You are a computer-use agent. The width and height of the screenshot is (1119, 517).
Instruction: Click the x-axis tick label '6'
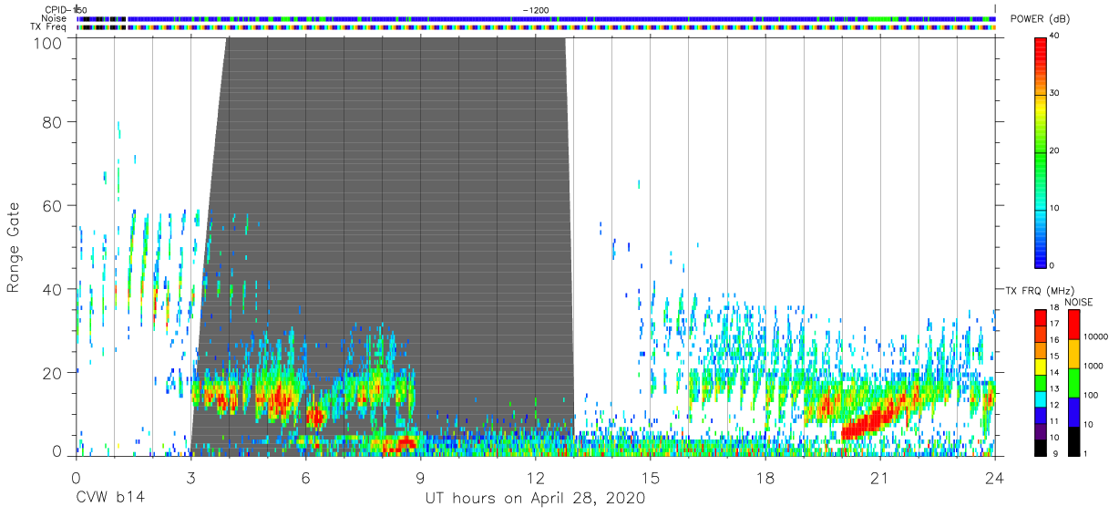point(306,478)
